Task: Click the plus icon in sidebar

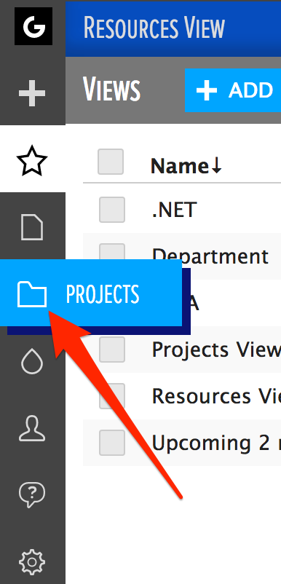Action: (32, 93)
